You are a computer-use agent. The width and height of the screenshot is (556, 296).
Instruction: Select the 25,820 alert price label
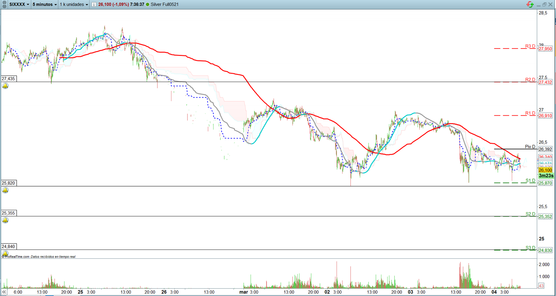pyautogui.click(x=8, y=183)
